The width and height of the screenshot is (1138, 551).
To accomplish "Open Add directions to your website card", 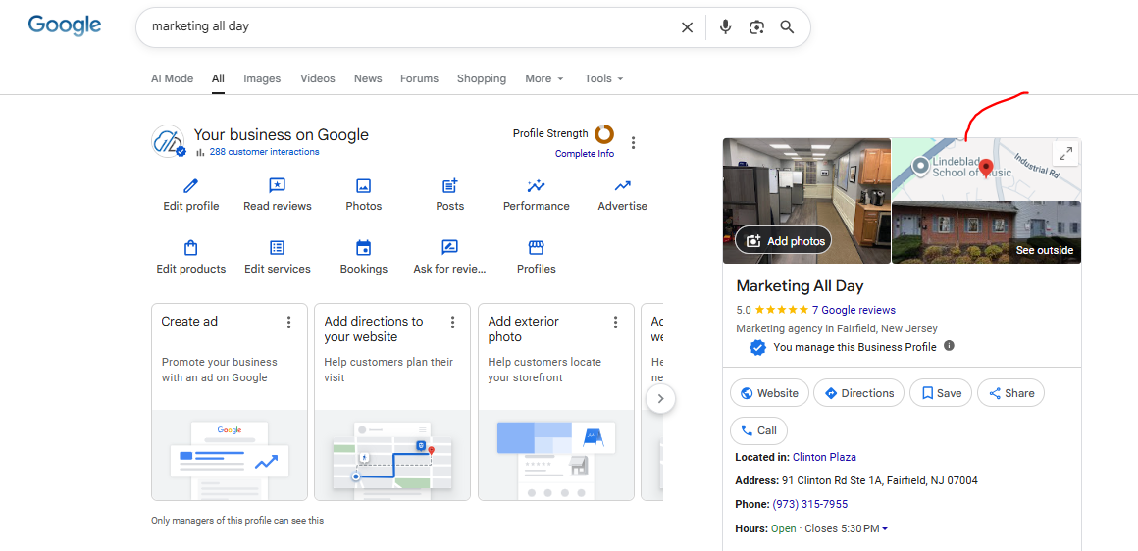I will 392,402.
